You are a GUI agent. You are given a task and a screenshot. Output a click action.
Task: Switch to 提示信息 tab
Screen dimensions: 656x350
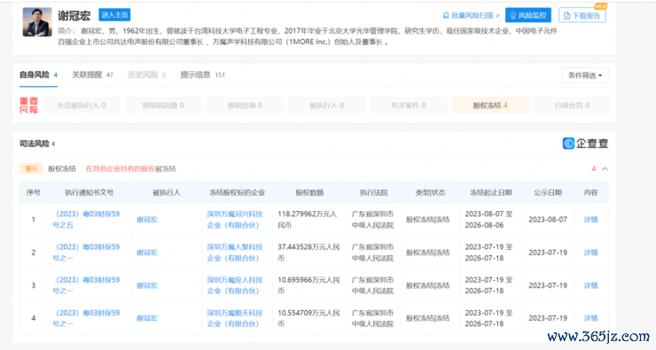[202, 74]
